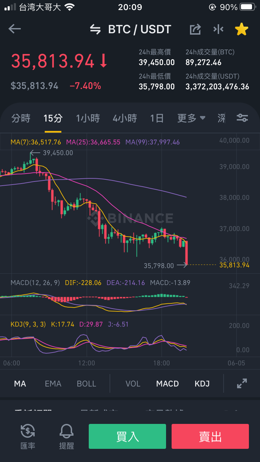
Task: Select the 1日 timeframe tab
Action: click(157, 118)
